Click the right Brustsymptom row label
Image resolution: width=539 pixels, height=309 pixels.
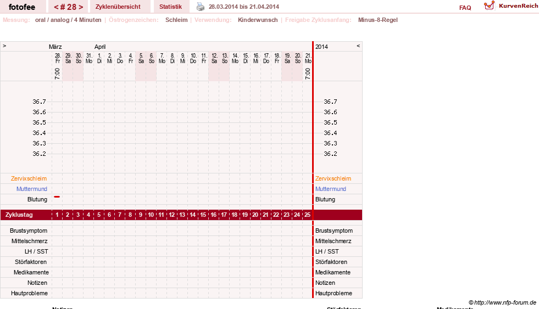(x=334, y=231)
